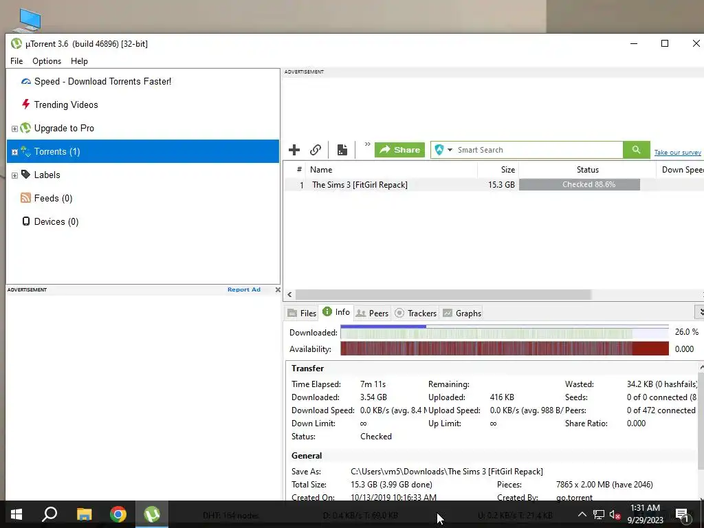The height and width of the screenshot is (528, 704).
Task: Open Google Chrome from the taskbar
Action: [x=118, y=514]
